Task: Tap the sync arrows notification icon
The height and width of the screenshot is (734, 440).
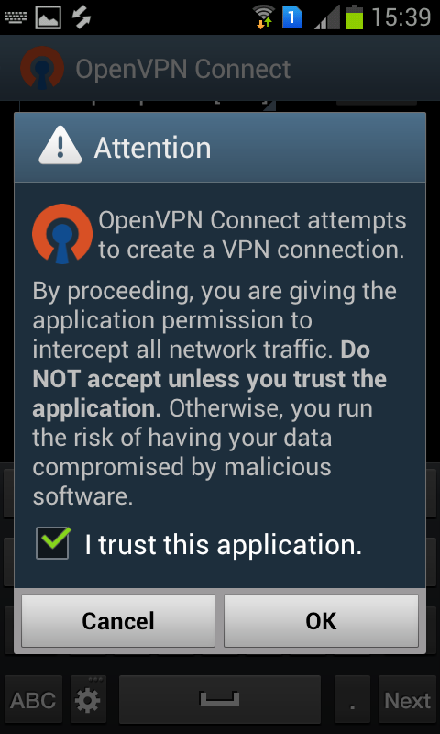Action: [x=81, y=17]
